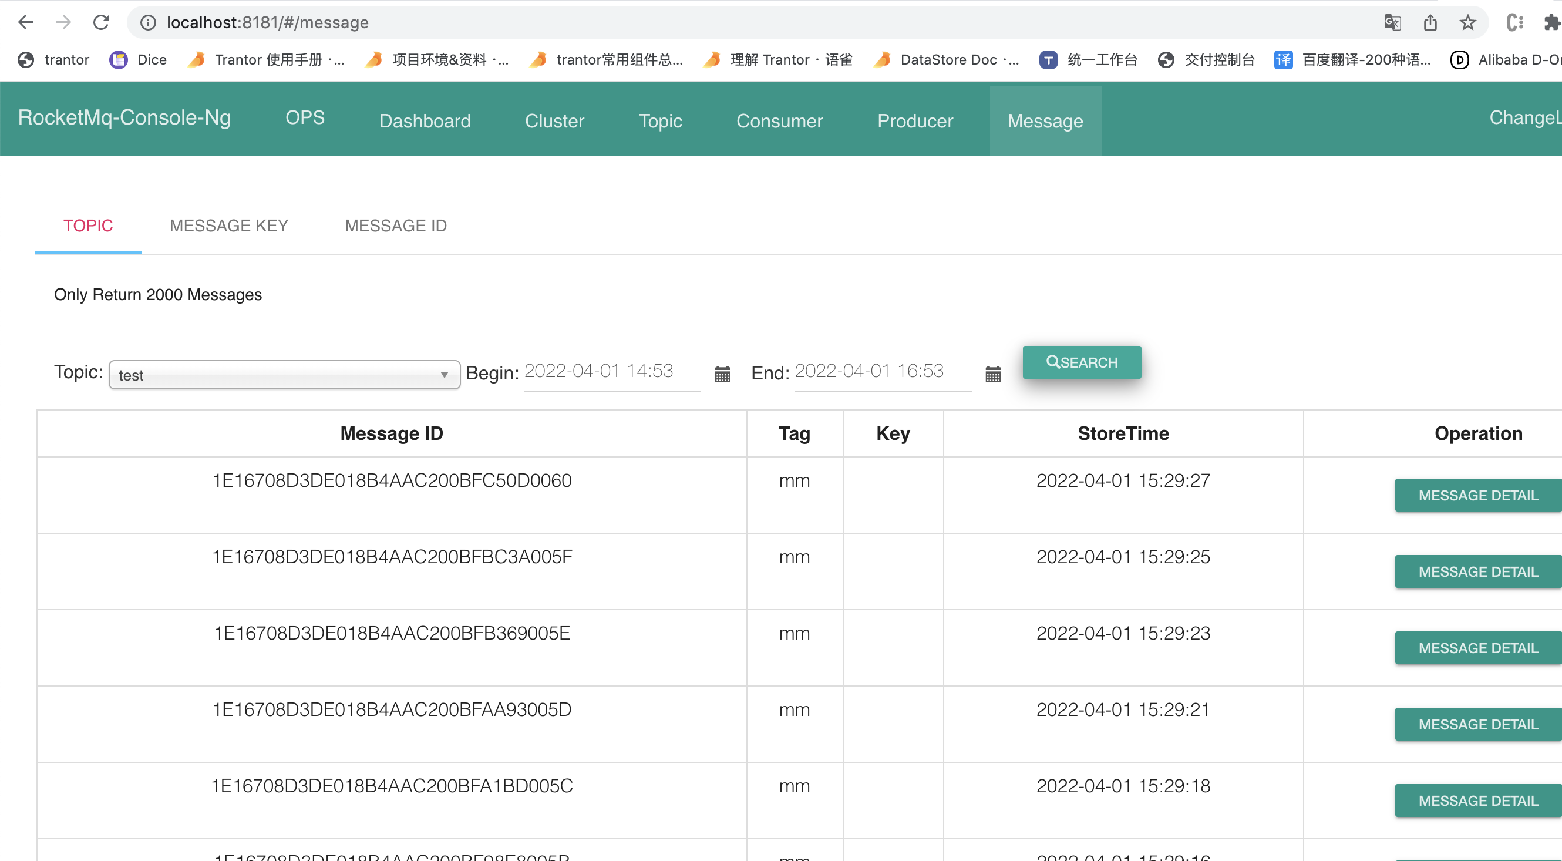Click store time 2022-04-01 15:29:18
This screenshot has width=1562, height=861.
1123,786
